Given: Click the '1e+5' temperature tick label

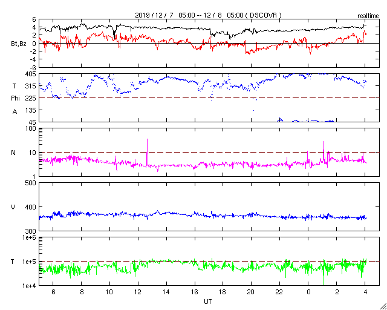Looking at the screenshot, I should (x=30, y=262).
